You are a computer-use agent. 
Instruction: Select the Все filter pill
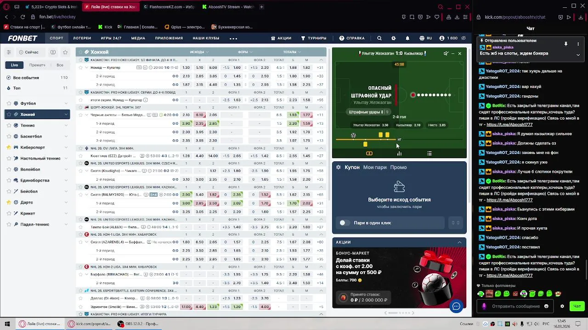click(60, 65)
